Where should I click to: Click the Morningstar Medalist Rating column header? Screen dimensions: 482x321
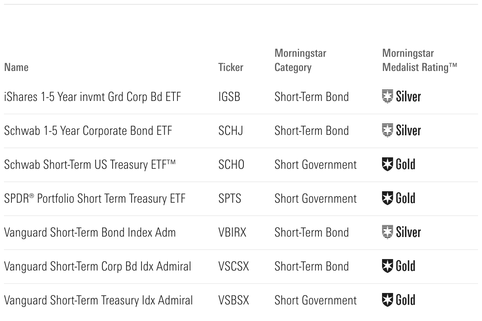pyautogui.click(x=420, y=60)
